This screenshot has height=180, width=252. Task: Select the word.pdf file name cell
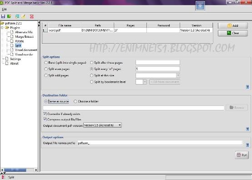[x=64, y=30]
